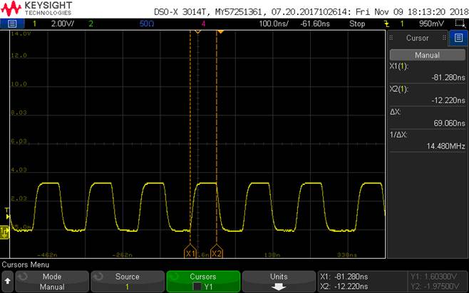
Task: Open trigger edge slope icon
Action: coord(386,23)
